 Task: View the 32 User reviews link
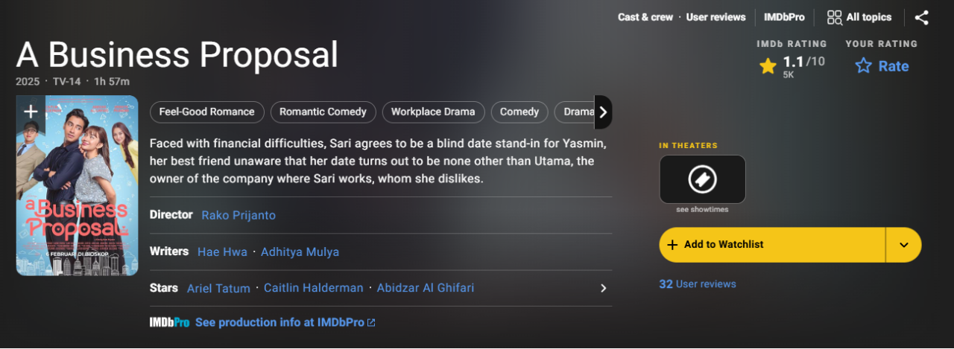tap(697, 284)
